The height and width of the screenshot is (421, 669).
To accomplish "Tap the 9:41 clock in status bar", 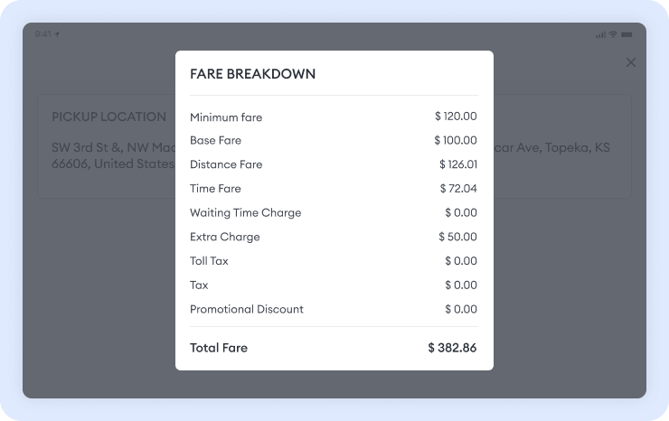I will [43, 34].
